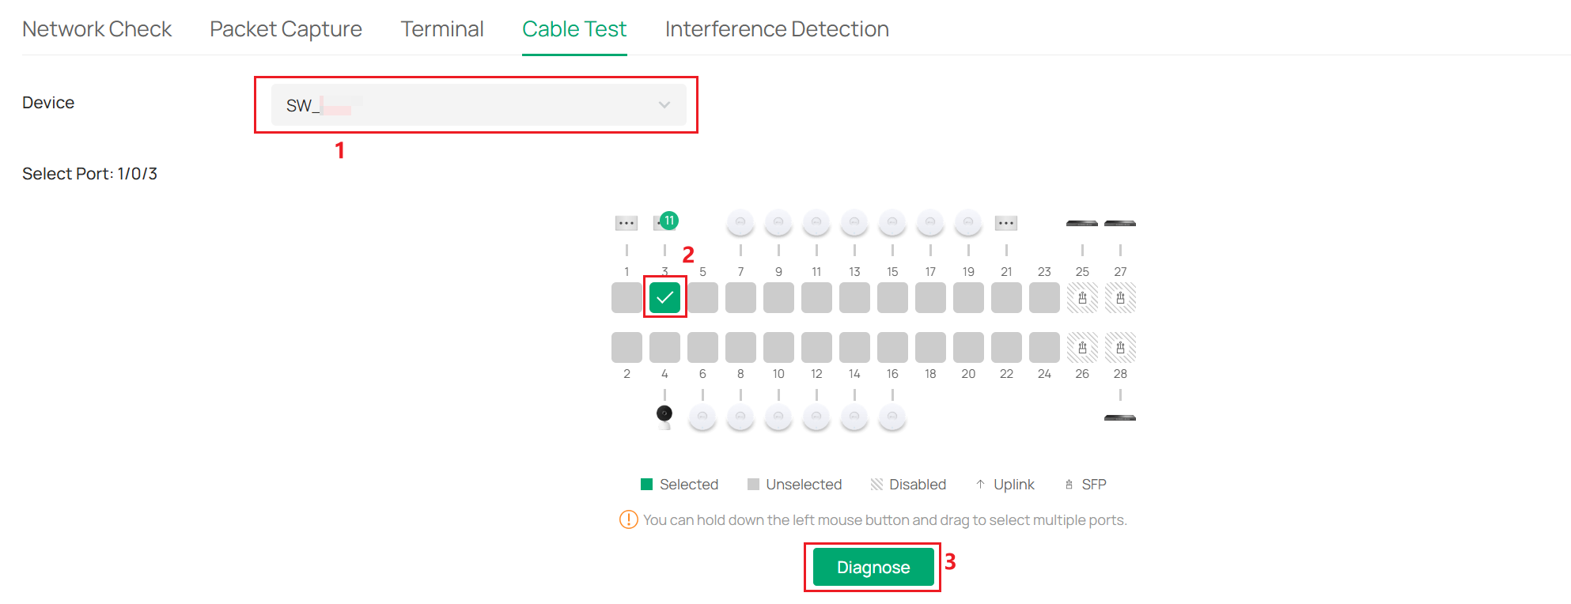Click the AP icon above port 7
This screenshot has width=1571, height=604.
coord(740,223)
